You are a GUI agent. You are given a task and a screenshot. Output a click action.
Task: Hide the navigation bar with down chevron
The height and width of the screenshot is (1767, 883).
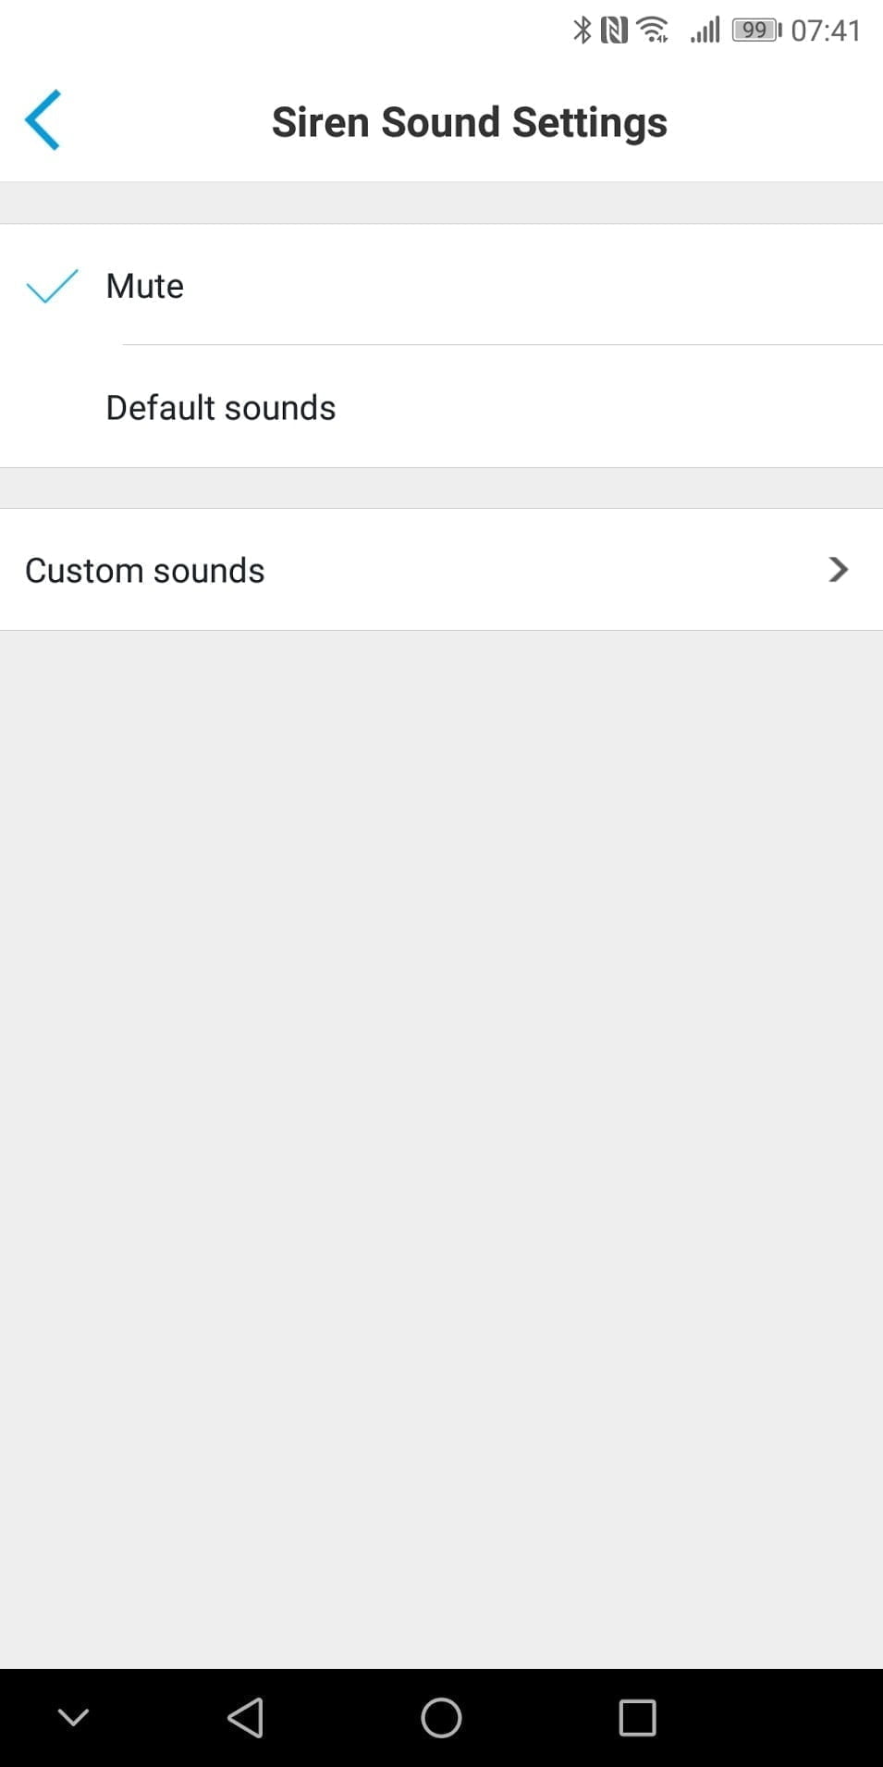73,1718
